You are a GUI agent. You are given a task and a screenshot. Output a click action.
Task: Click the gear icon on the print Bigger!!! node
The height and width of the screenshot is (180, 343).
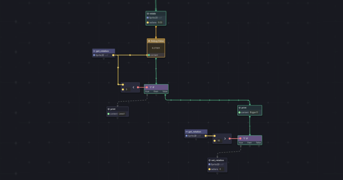pyautogui.click(x=240, y=108)
